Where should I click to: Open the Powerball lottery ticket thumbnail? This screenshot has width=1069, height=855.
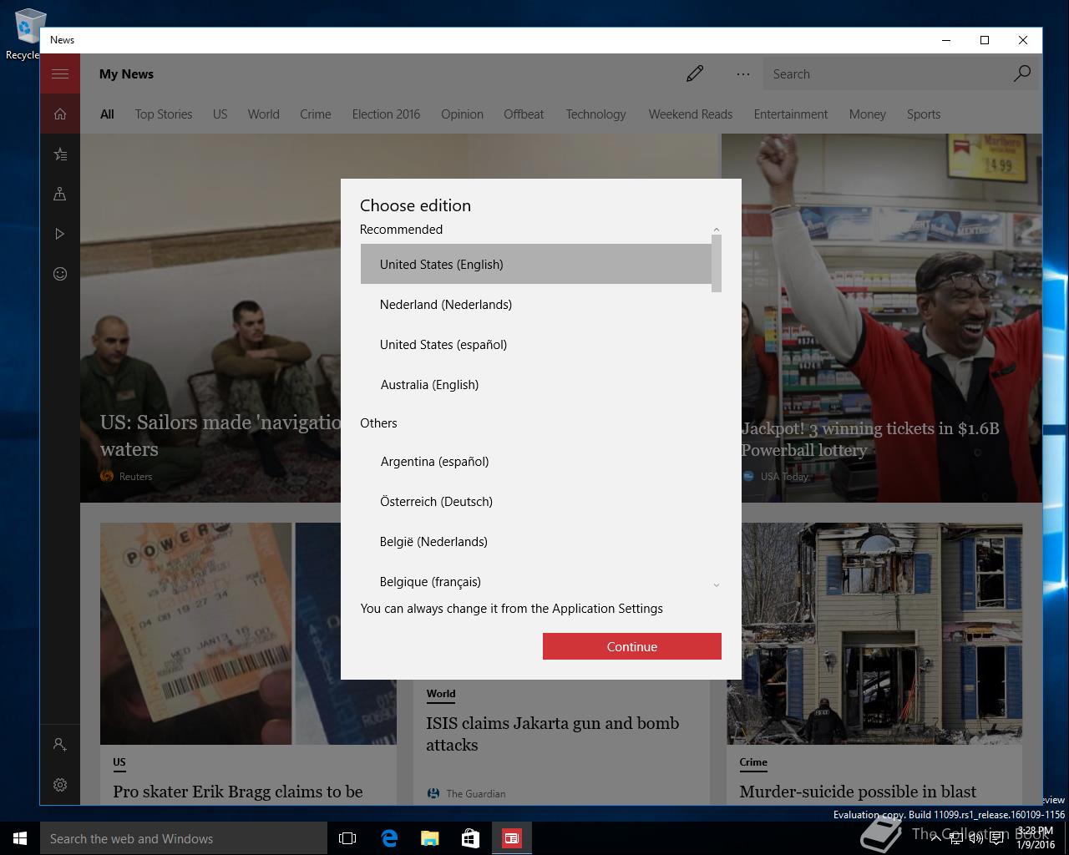coord(248,633)
